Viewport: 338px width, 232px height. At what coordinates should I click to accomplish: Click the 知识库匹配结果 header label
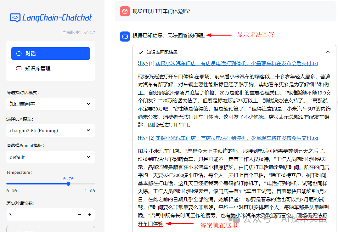tap(162, 52)
